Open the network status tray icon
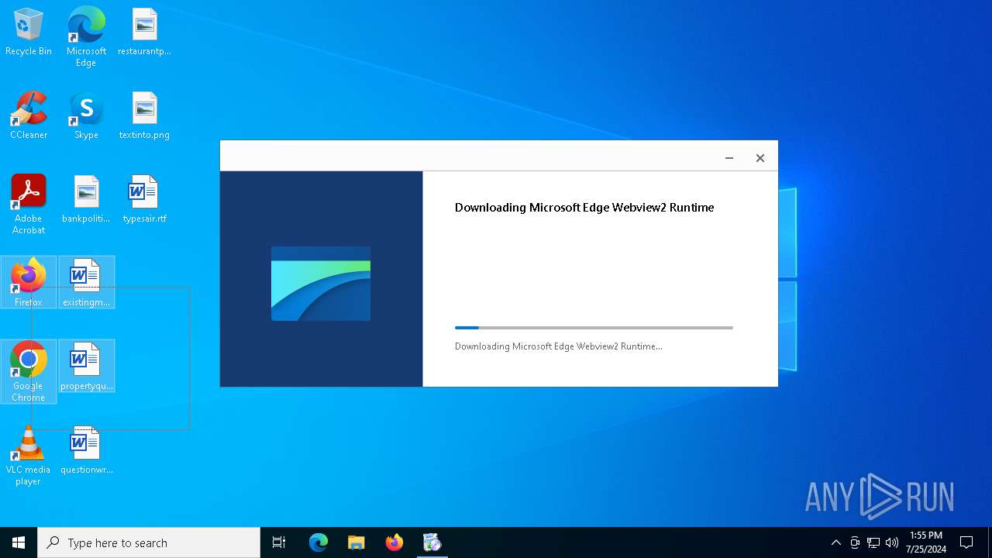Screen dimensions: 992x558 pyautogui.click(x=873, y=542)
